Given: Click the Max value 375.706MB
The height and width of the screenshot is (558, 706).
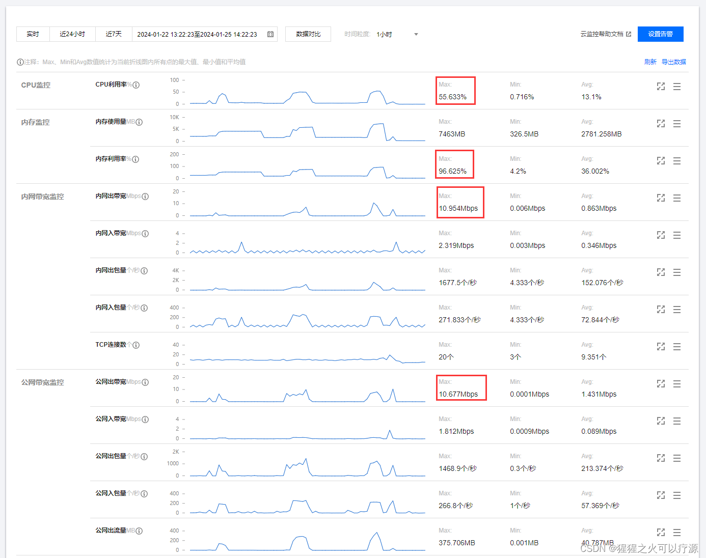Looking at the screenshot, I should point(456,543).
